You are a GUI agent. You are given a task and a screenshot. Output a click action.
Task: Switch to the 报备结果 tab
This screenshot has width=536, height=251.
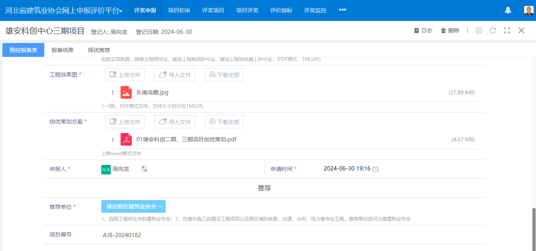(x=63, y=50)
